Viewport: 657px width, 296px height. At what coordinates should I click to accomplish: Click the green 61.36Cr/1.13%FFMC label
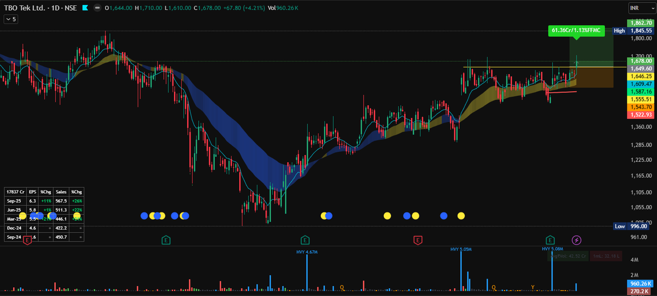click(575, 31)
